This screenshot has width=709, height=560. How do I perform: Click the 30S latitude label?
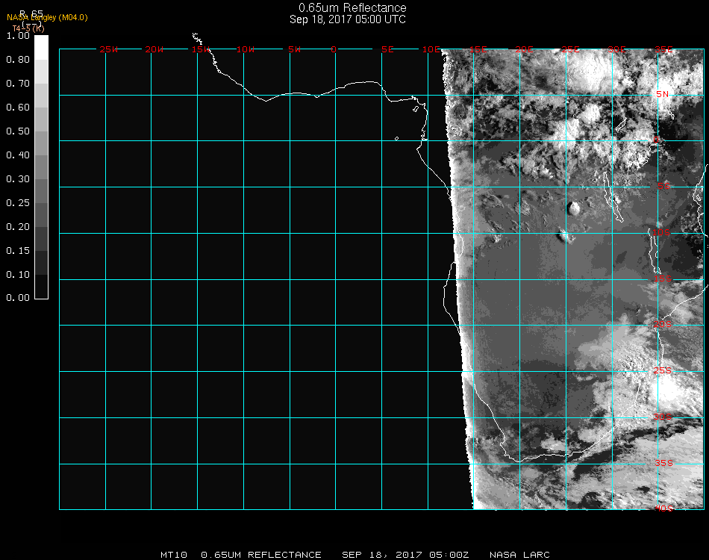pyautogui.click(x=663, y=417)
